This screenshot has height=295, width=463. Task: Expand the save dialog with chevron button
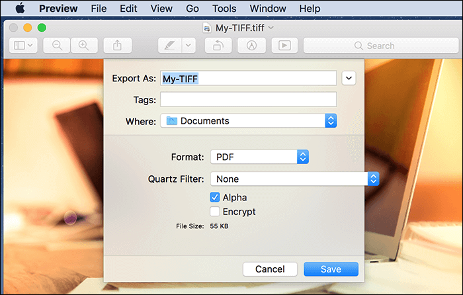point(349,78)
